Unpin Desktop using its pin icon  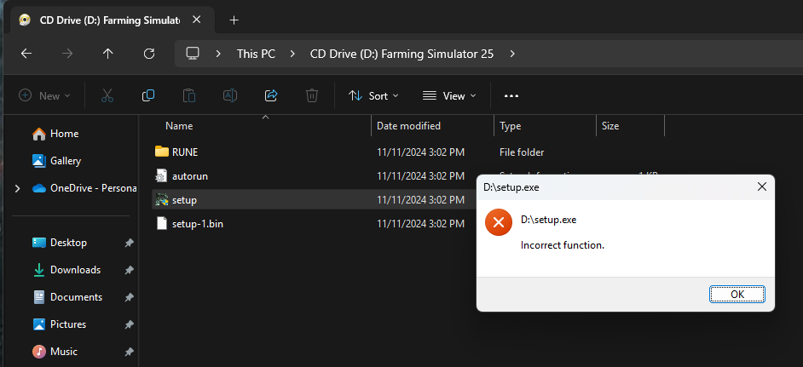point(129,244)
